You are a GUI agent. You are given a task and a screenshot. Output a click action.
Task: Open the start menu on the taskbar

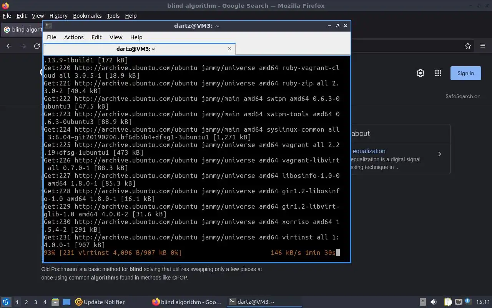(x=6, y=302)
